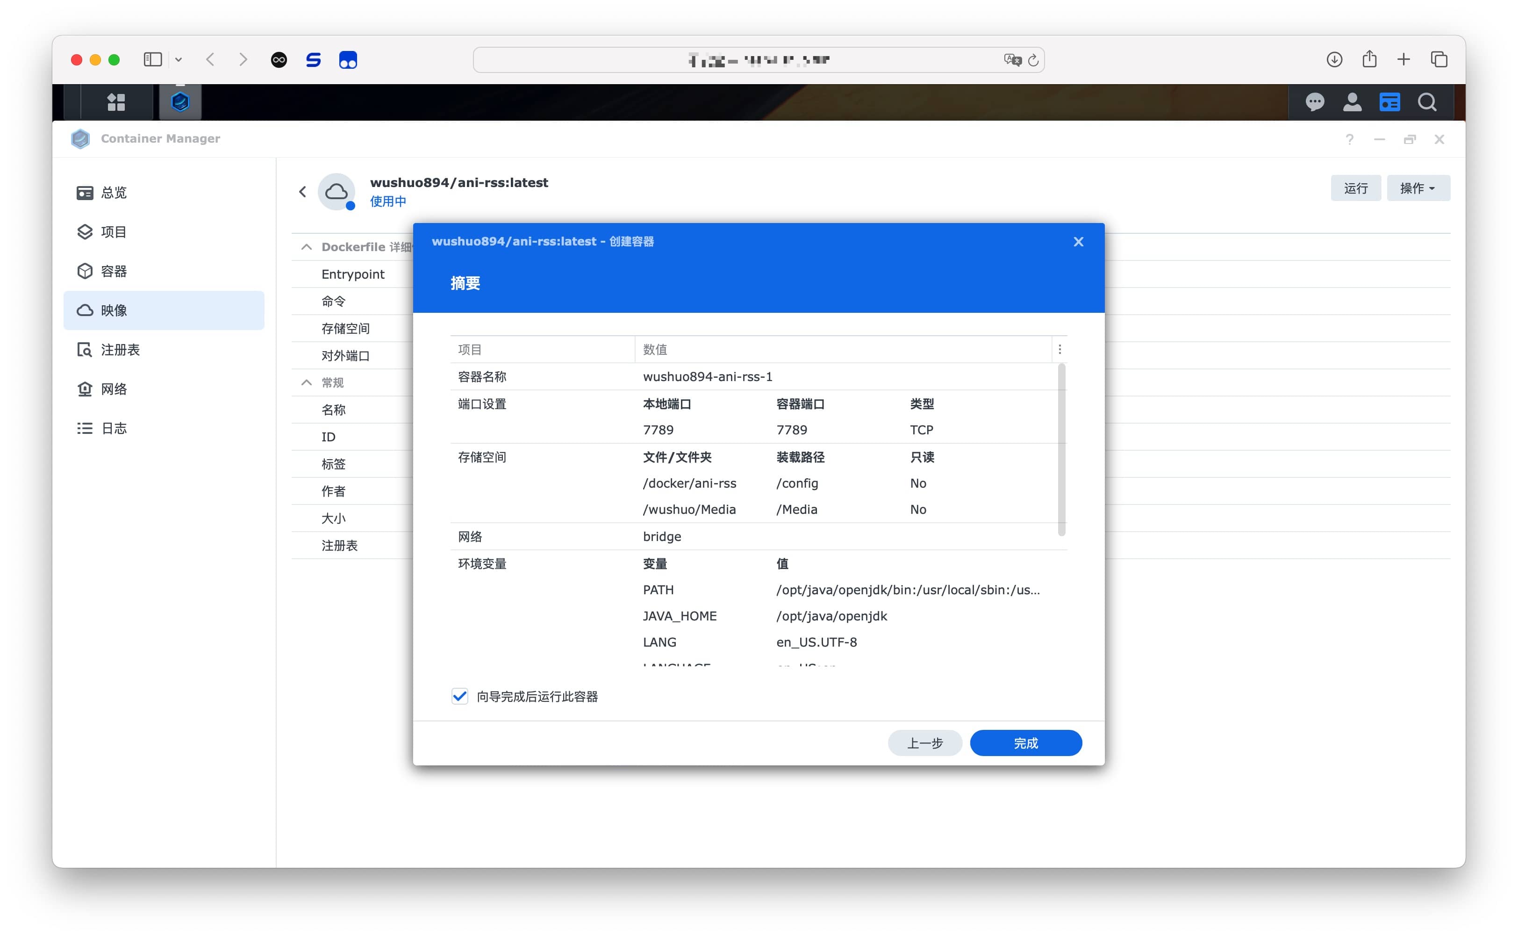Select the wushuo894-ani-rss-1 container name value
The height and width of the screenshot is (937, 1518).
pos(707,377)
